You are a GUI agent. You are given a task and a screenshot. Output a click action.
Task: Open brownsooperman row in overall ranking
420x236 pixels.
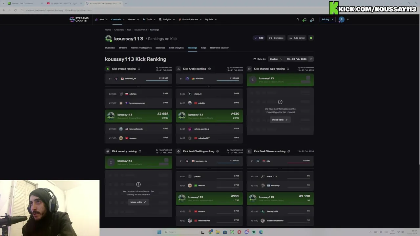coord(138,103)
